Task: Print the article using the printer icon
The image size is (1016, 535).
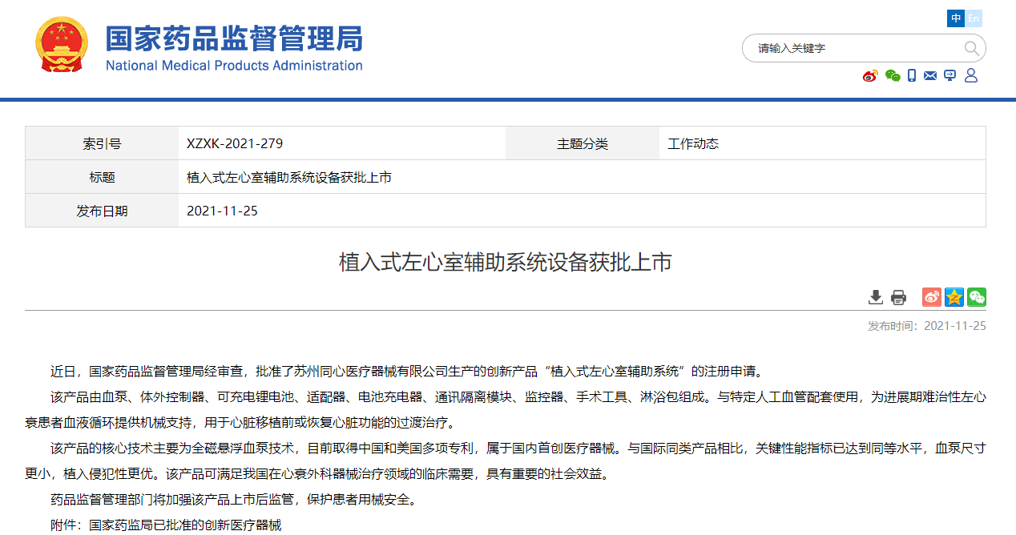Action: 898,297
